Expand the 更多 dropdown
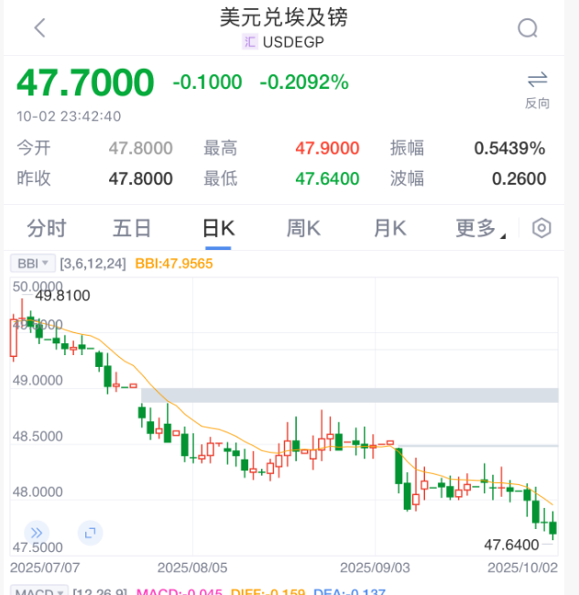 click(x=480, y=228)
